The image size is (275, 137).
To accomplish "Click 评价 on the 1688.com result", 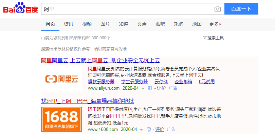I will tap(160, 130).
